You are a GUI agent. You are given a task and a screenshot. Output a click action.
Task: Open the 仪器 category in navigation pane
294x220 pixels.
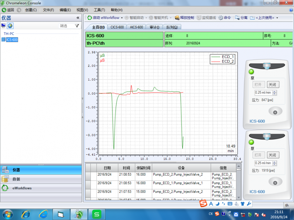point(41,170)
